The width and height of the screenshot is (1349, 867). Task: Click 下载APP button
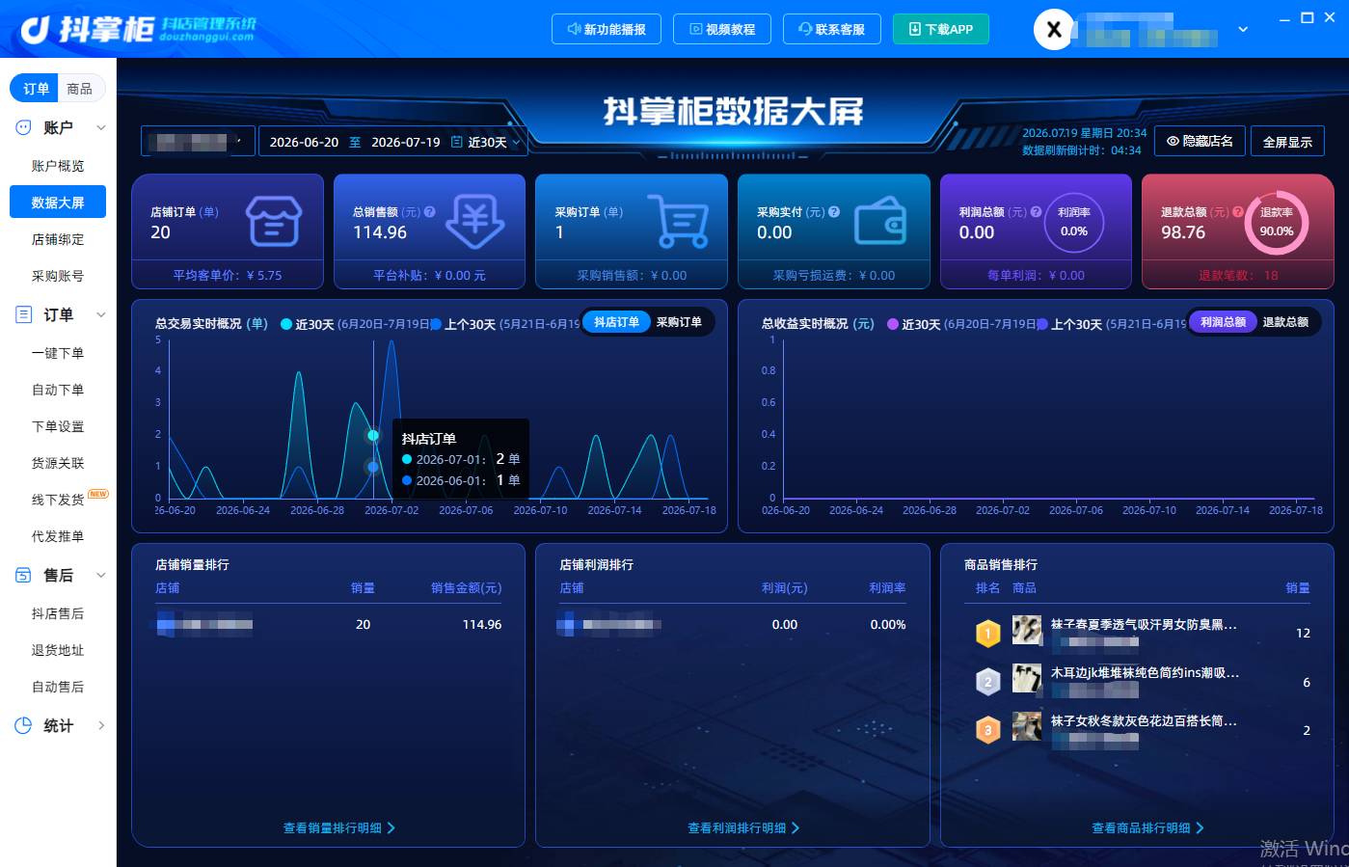point(941,29)
